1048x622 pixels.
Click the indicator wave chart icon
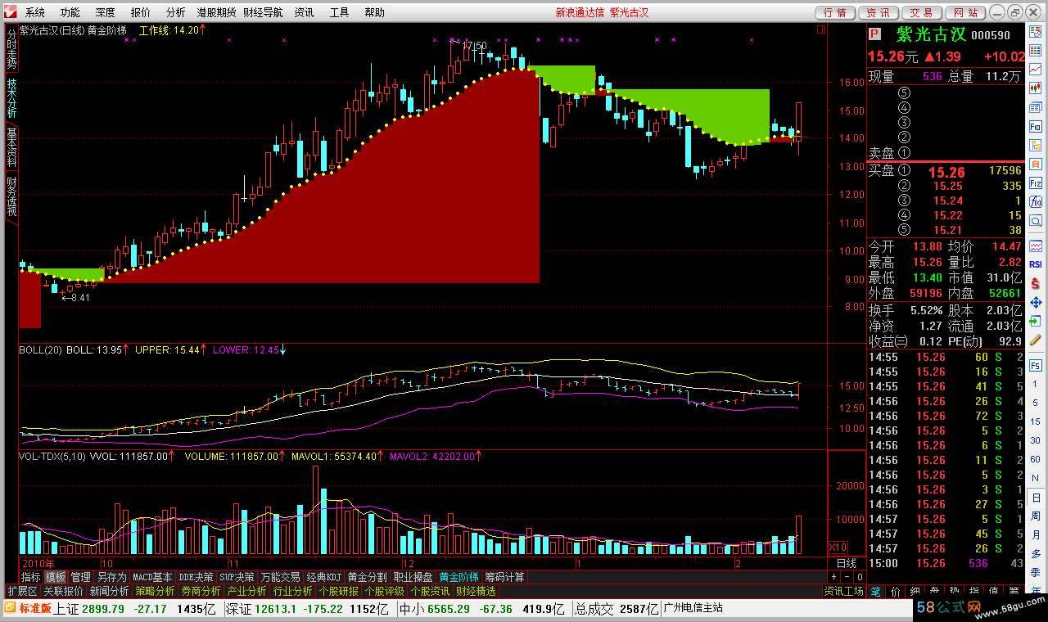click(1036, 245)
